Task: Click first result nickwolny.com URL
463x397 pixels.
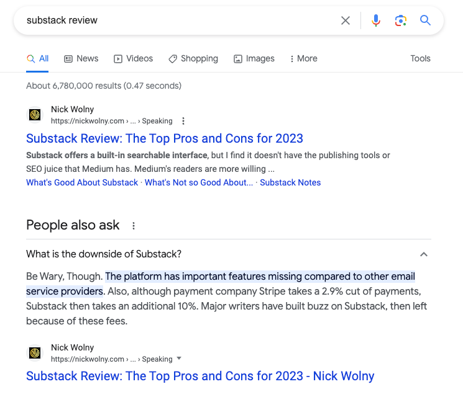Action: 112,121
